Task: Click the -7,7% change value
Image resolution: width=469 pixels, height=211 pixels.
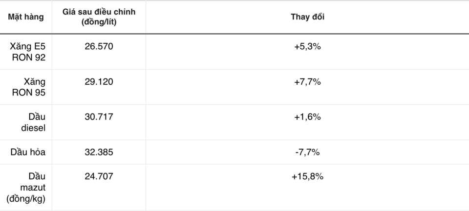Action: [307, 152]
